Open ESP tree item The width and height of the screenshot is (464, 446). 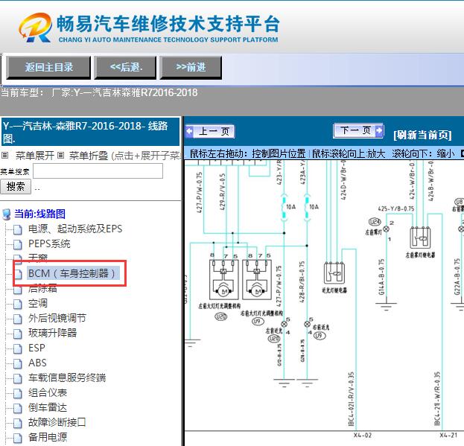point(36,348)
